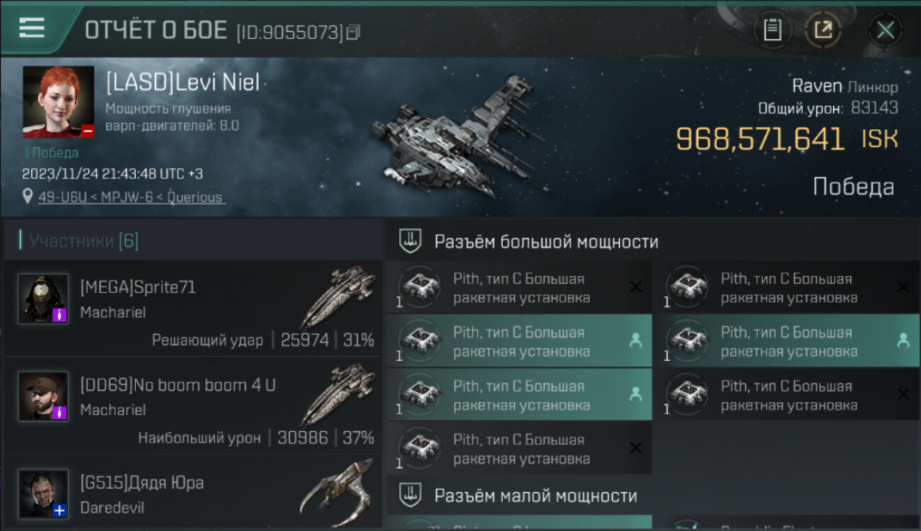The image size is (921, 531).
Task: Select Дядя Юра's Daredevil entry
Action: click(x=193, y=493)
